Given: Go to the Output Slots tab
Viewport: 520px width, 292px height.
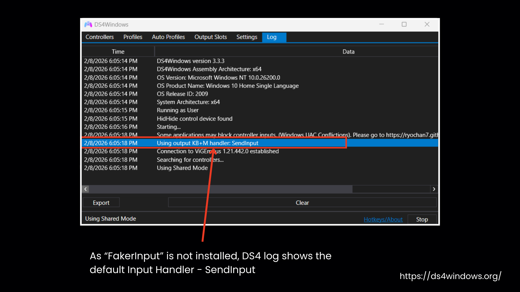Looking at the screenshot, I should 210,37.
